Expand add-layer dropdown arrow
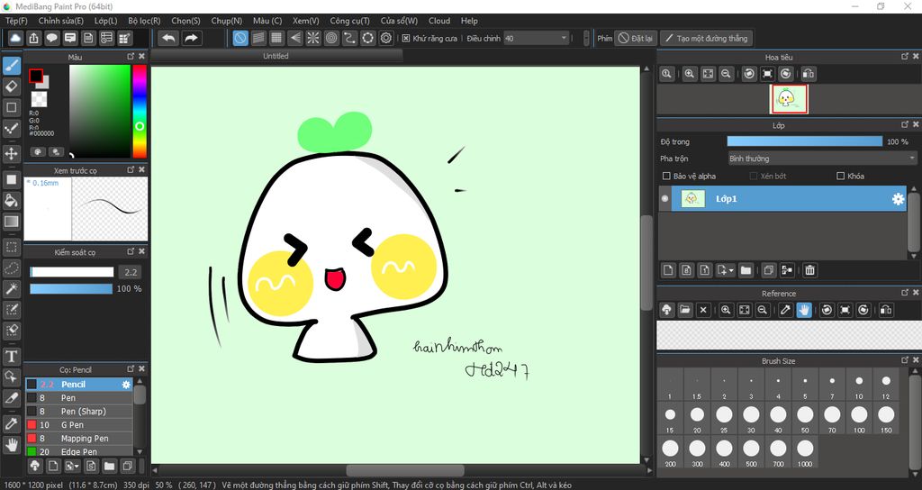This screenshot has height=490, width=922. click(x=731, y=270)
